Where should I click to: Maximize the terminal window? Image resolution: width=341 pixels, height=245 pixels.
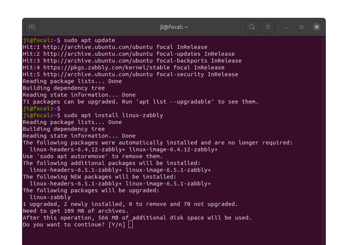pos(301,27)
